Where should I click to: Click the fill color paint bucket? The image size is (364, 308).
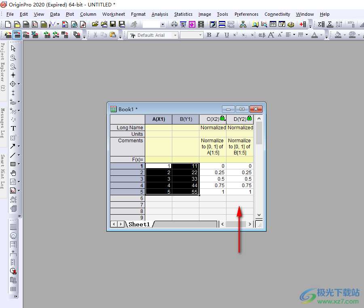[x=338, y=35]
